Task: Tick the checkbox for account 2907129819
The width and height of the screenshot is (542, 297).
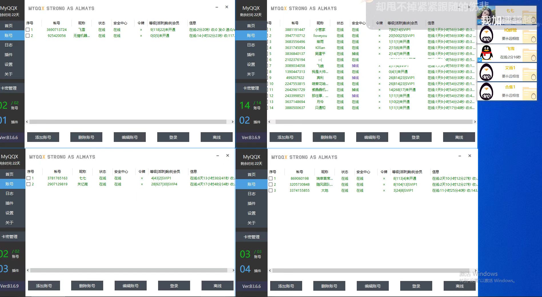Action: tap(29, 184)
